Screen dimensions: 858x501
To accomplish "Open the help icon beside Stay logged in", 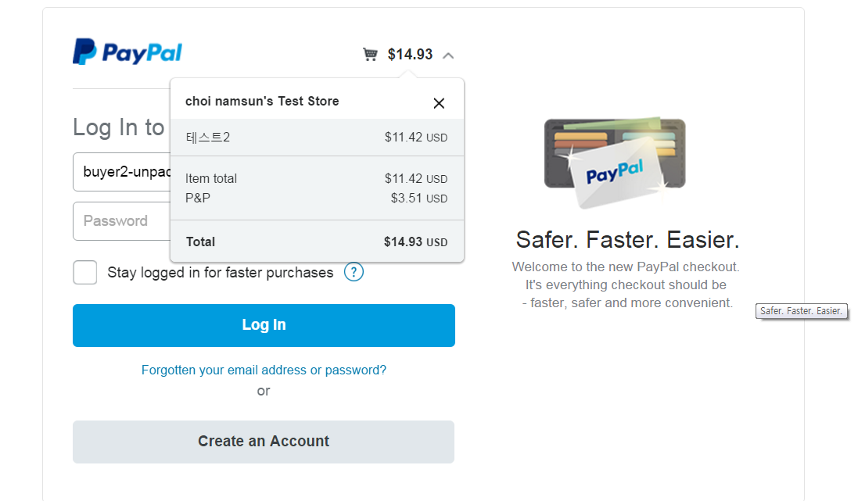I will (354, 272).
